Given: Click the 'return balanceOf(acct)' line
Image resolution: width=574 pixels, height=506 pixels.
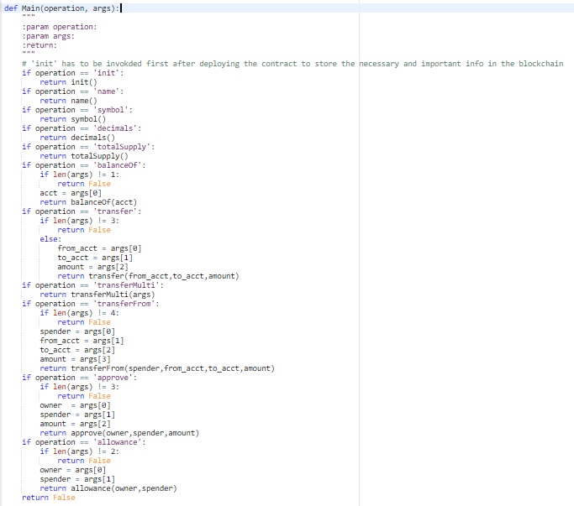Looking at the screenshot, I should pos(88,202).
